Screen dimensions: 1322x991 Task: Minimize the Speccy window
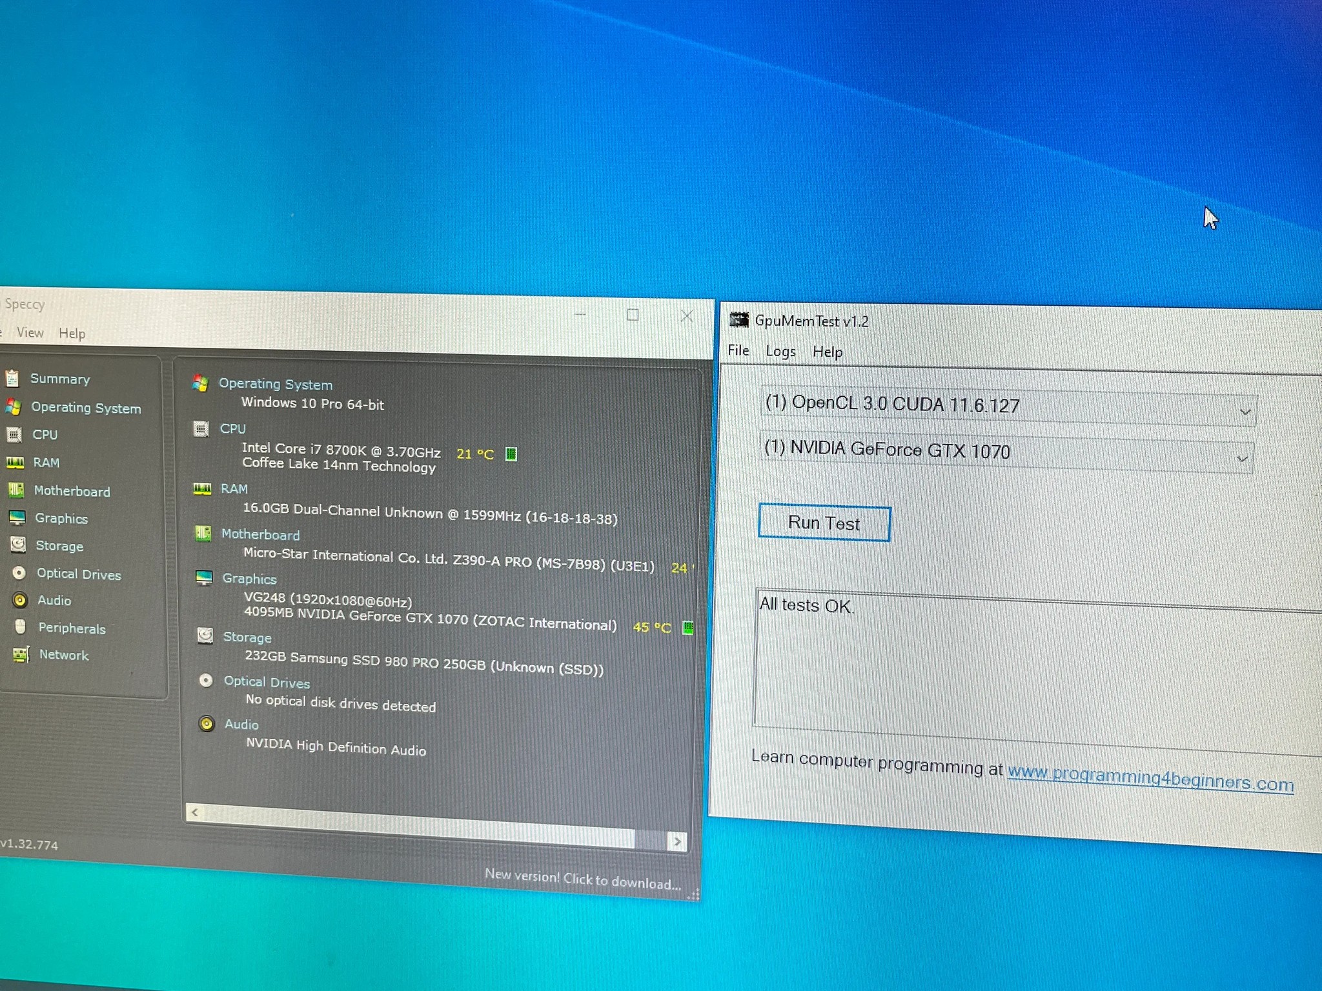click(580, 314)
